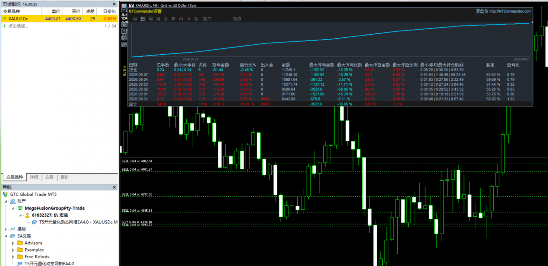
Task: Click the 2026.09.03 row date
Action: point(138,84)
